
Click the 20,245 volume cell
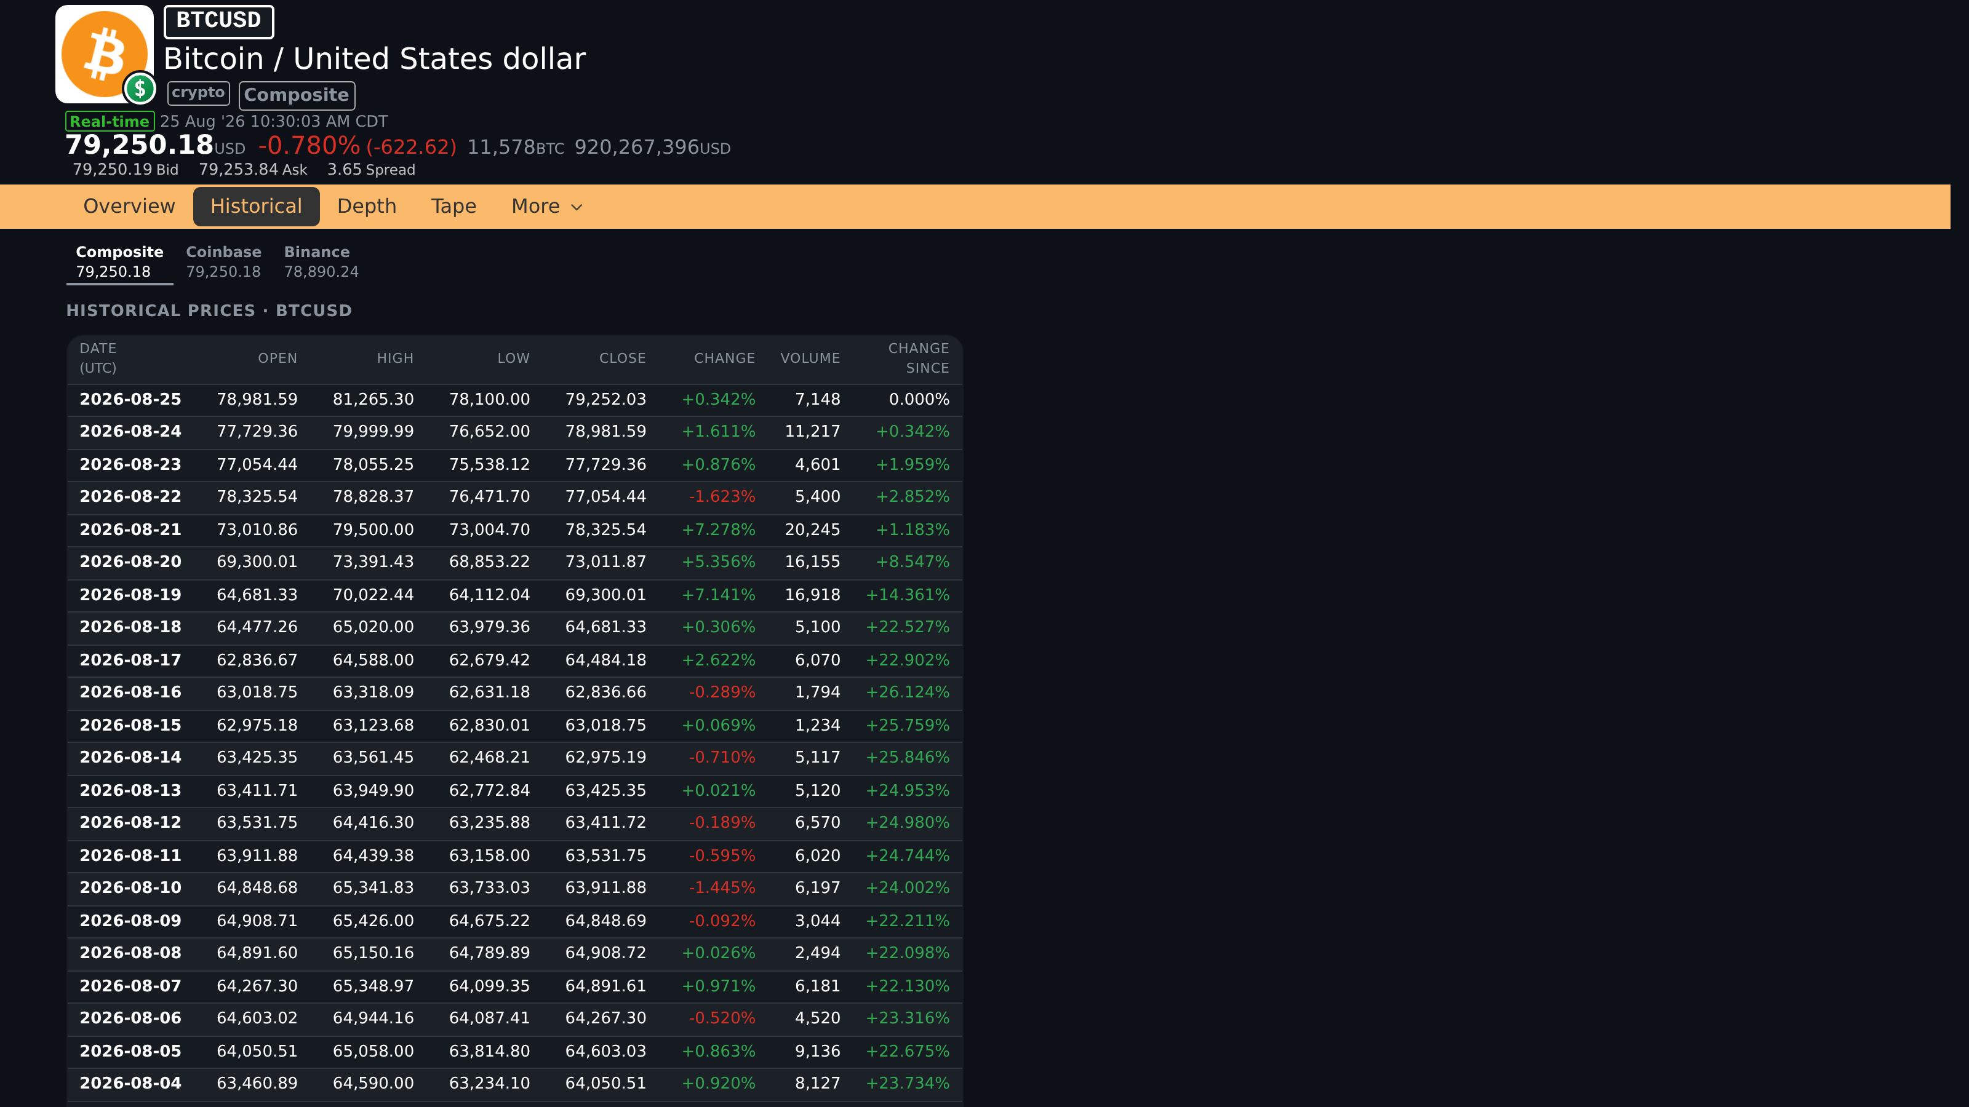[x=812, y=530]
